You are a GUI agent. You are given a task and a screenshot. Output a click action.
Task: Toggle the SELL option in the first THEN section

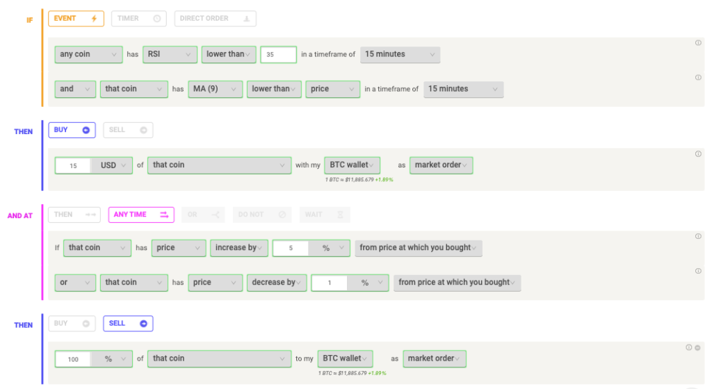click(x=128, y=130)
